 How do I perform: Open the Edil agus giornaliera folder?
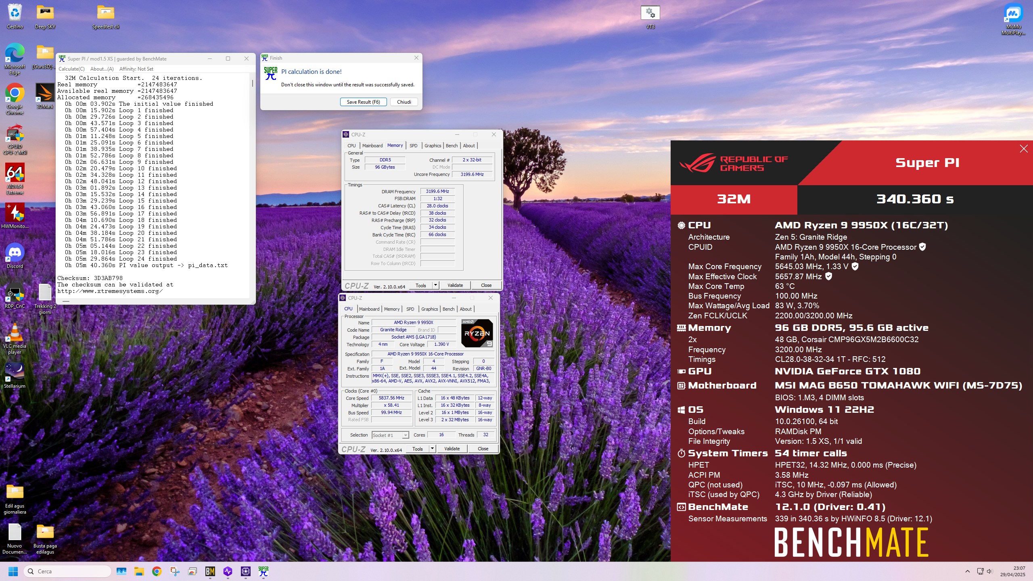coord(15,499)
